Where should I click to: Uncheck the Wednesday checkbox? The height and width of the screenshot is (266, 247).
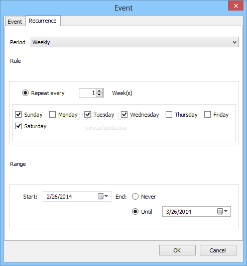(x=125, y=115)
